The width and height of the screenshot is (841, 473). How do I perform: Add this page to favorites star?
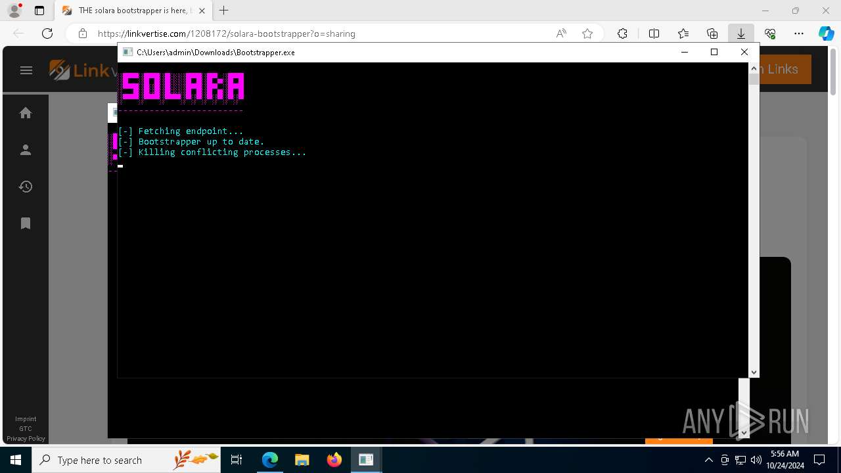coord(587,34)
